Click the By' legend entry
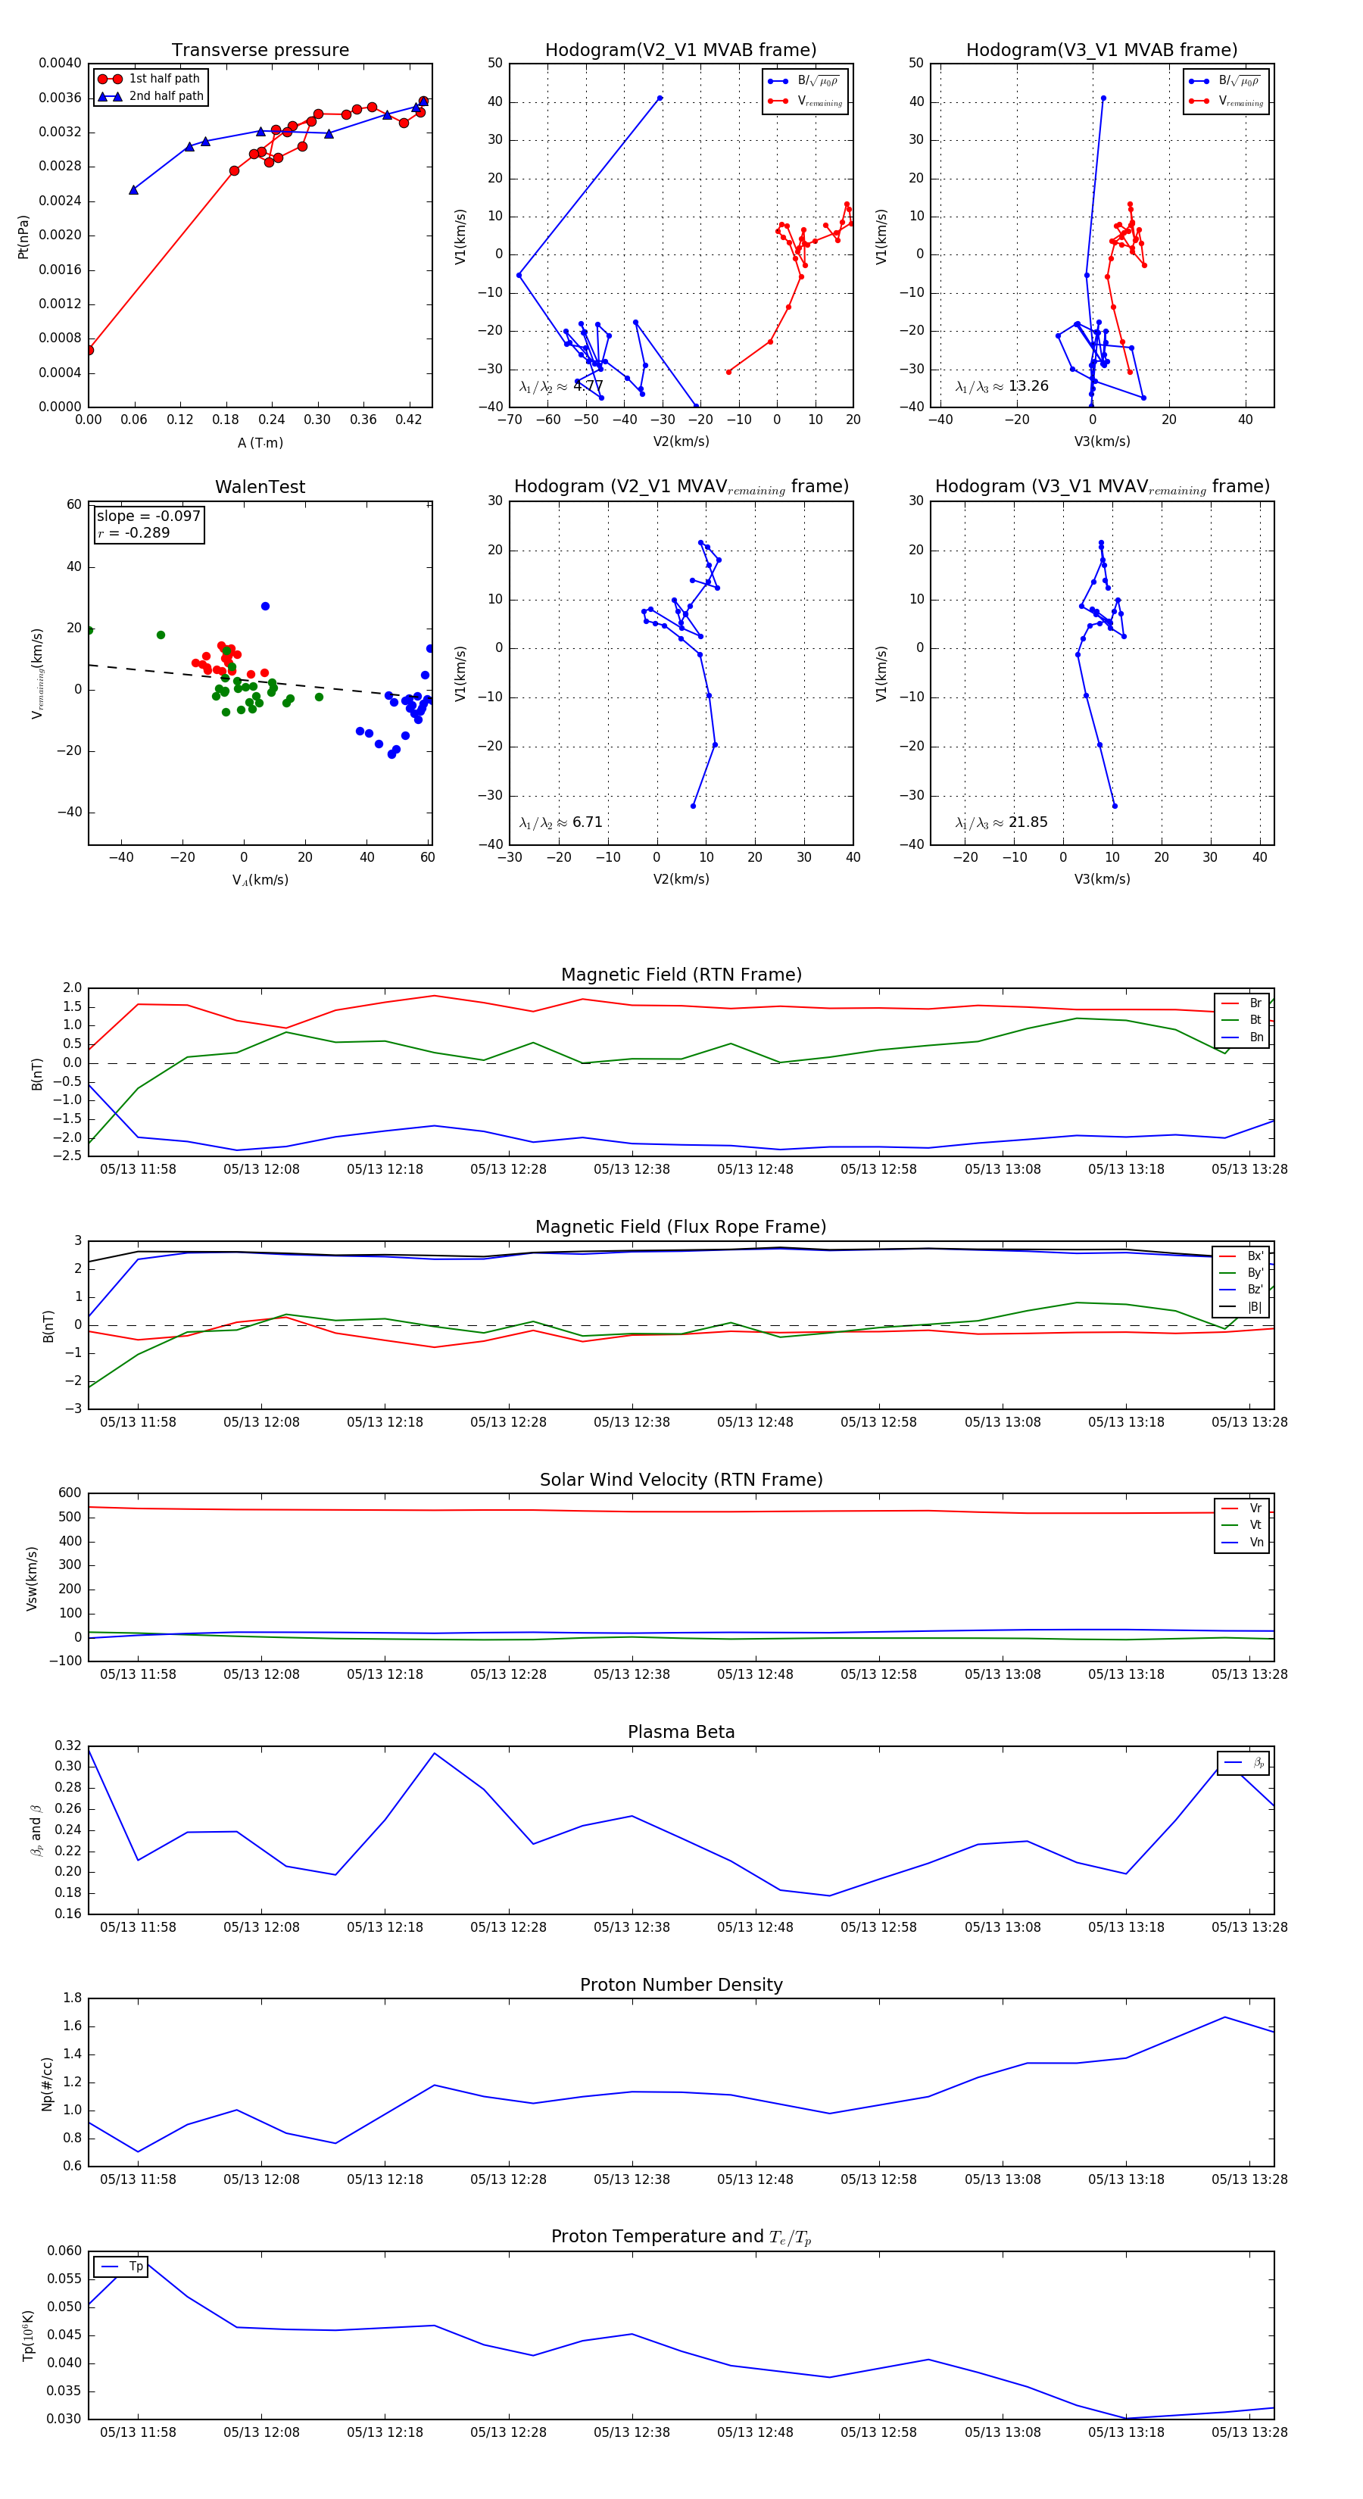1363x2499 pixels. pos(1242,1273)
